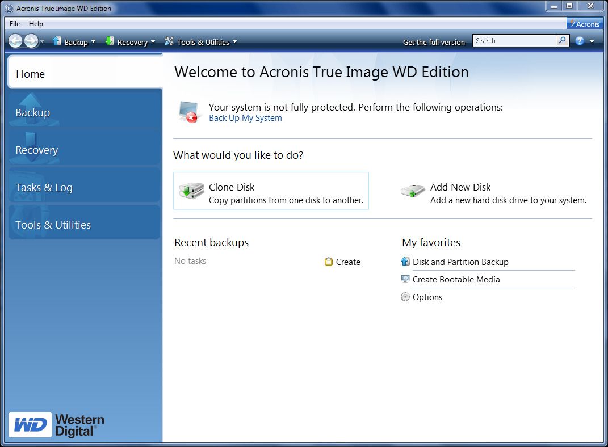Click the Create folder icon under Recent backups
Image resolution: width=608 pixels, height=447 pixels.
tap(328, 262)
